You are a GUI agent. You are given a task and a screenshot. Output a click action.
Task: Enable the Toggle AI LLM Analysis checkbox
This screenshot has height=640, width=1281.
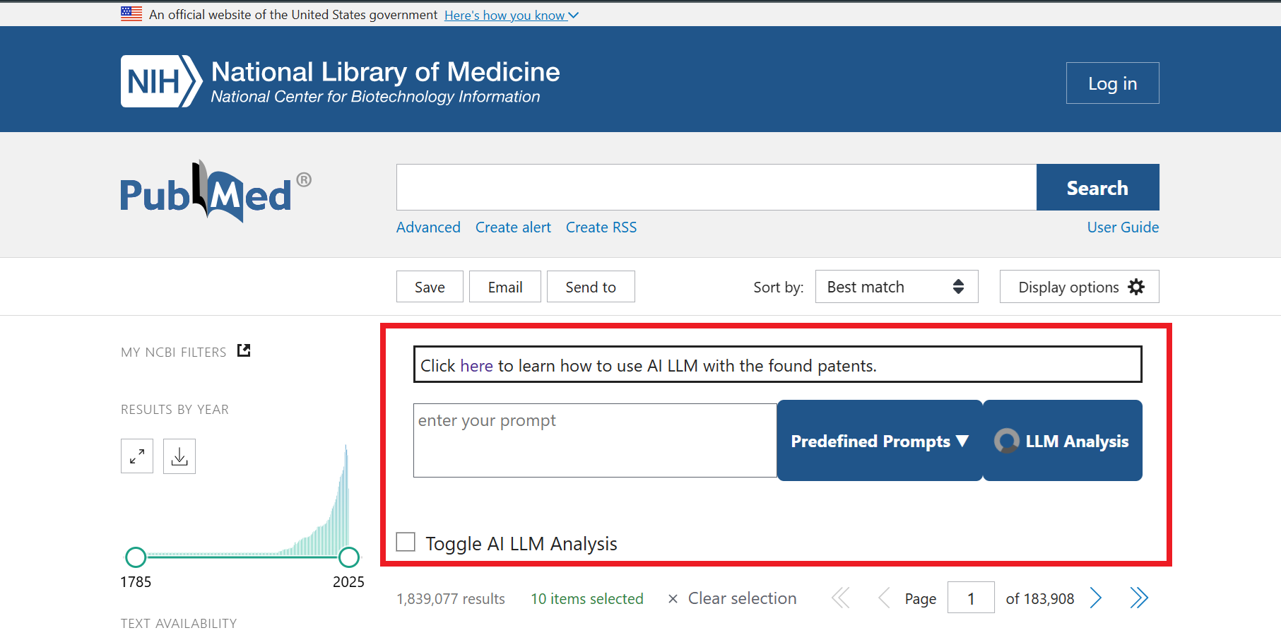pos(406,542)
